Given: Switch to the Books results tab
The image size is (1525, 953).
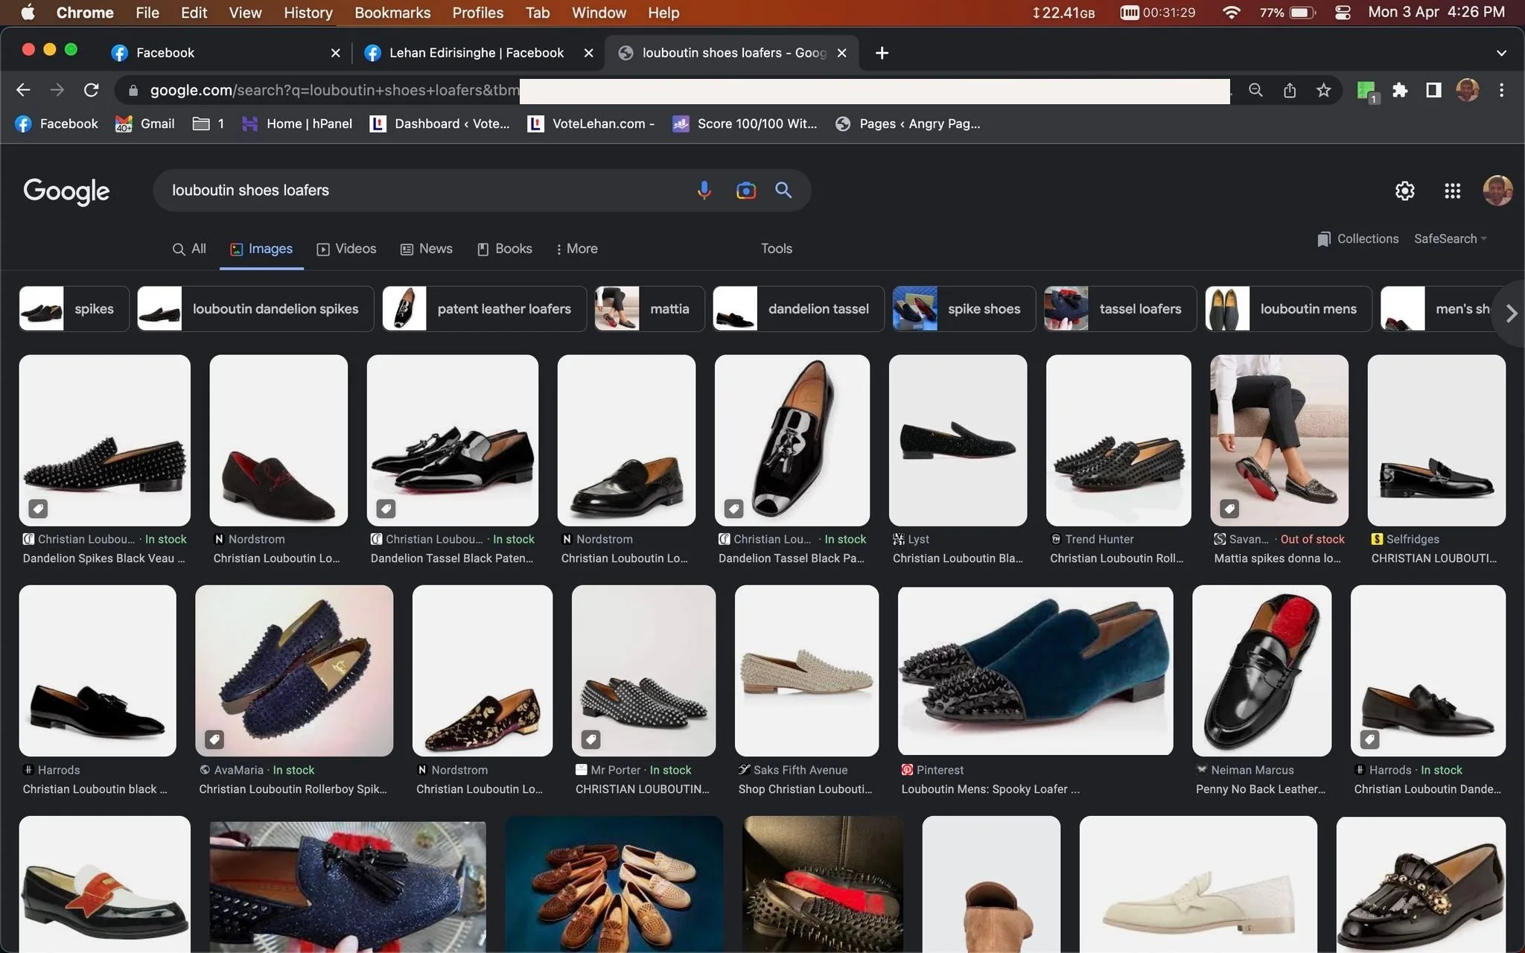Looking at the screenshot, I should point(505,249).
